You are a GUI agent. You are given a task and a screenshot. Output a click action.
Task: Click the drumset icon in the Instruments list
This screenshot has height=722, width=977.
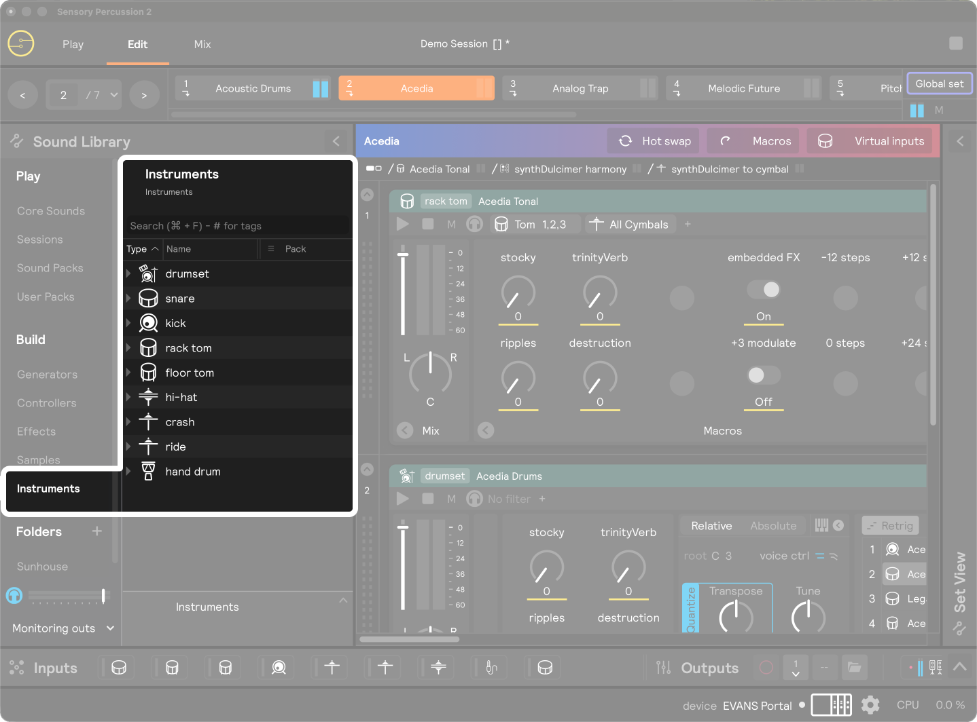(148, 273)
